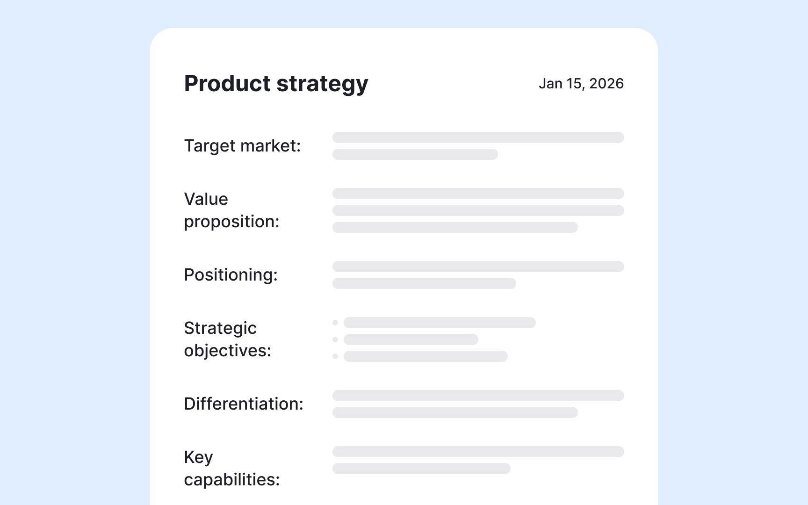Select second Differentiation placeholder line

pos(455,412)
